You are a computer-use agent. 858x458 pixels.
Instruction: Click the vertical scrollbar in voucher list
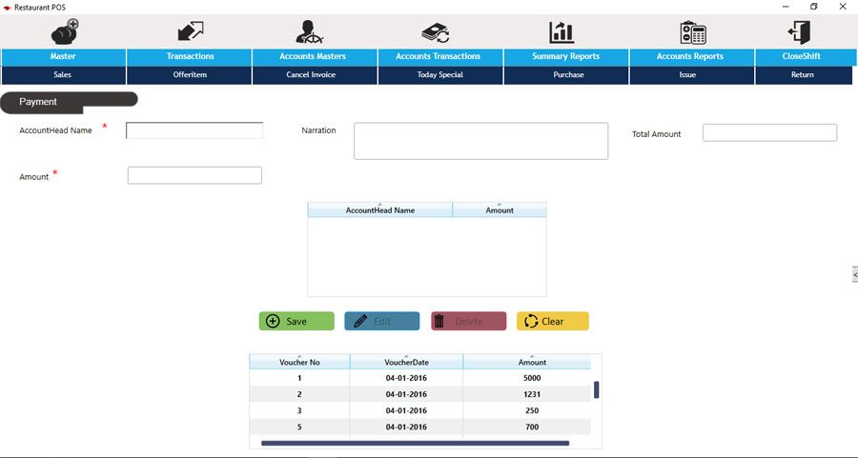597,389
